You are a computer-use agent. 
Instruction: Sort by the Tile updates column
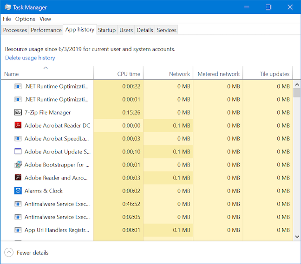coord(268,73)
